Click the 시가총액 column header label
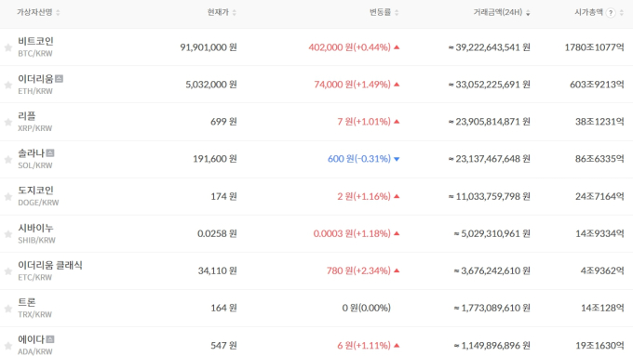The image size is (633, 356). (588, 12)
